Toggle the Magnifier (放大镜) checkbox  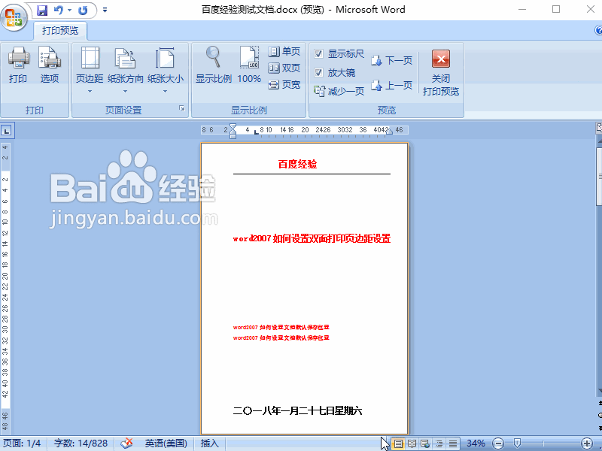[319, 73]
